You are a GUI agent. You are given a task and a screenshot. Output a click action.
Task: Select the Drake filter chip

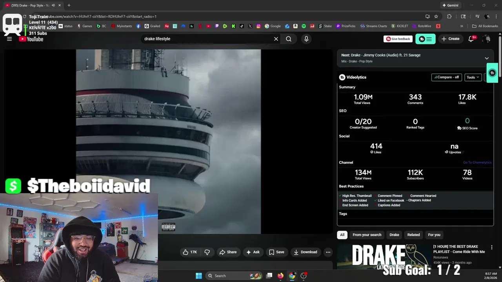tap(394, 235)
